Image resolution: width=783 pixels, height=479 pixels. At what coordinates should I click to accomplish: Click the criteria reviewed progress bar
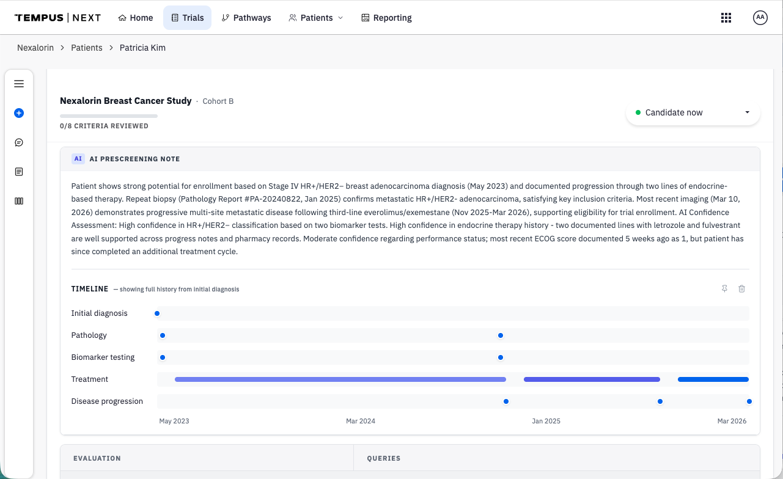pos(109,115)
